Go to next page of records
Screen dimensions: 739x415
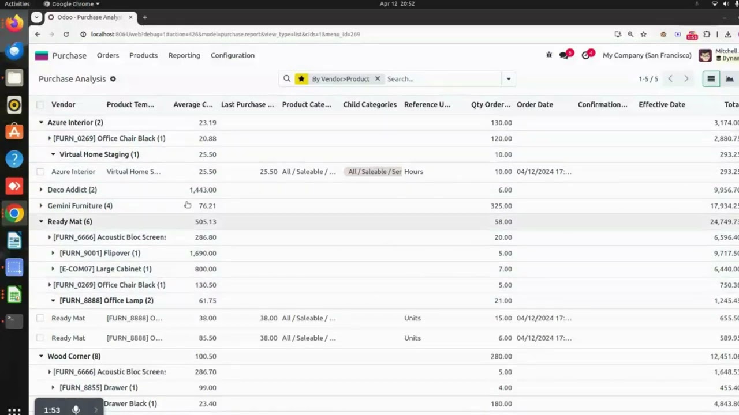686,79
